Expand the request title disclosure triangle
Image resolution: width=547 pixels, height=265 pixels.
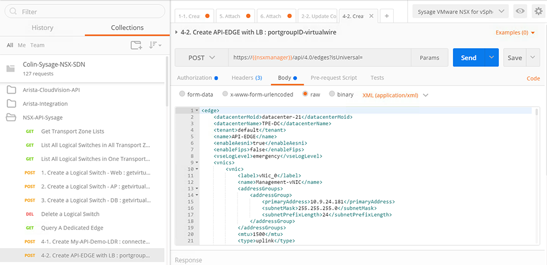point(177,32)
